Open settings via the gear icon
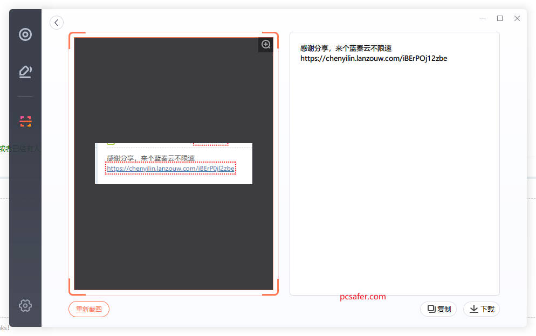The image size is (536, 336). 25,306
